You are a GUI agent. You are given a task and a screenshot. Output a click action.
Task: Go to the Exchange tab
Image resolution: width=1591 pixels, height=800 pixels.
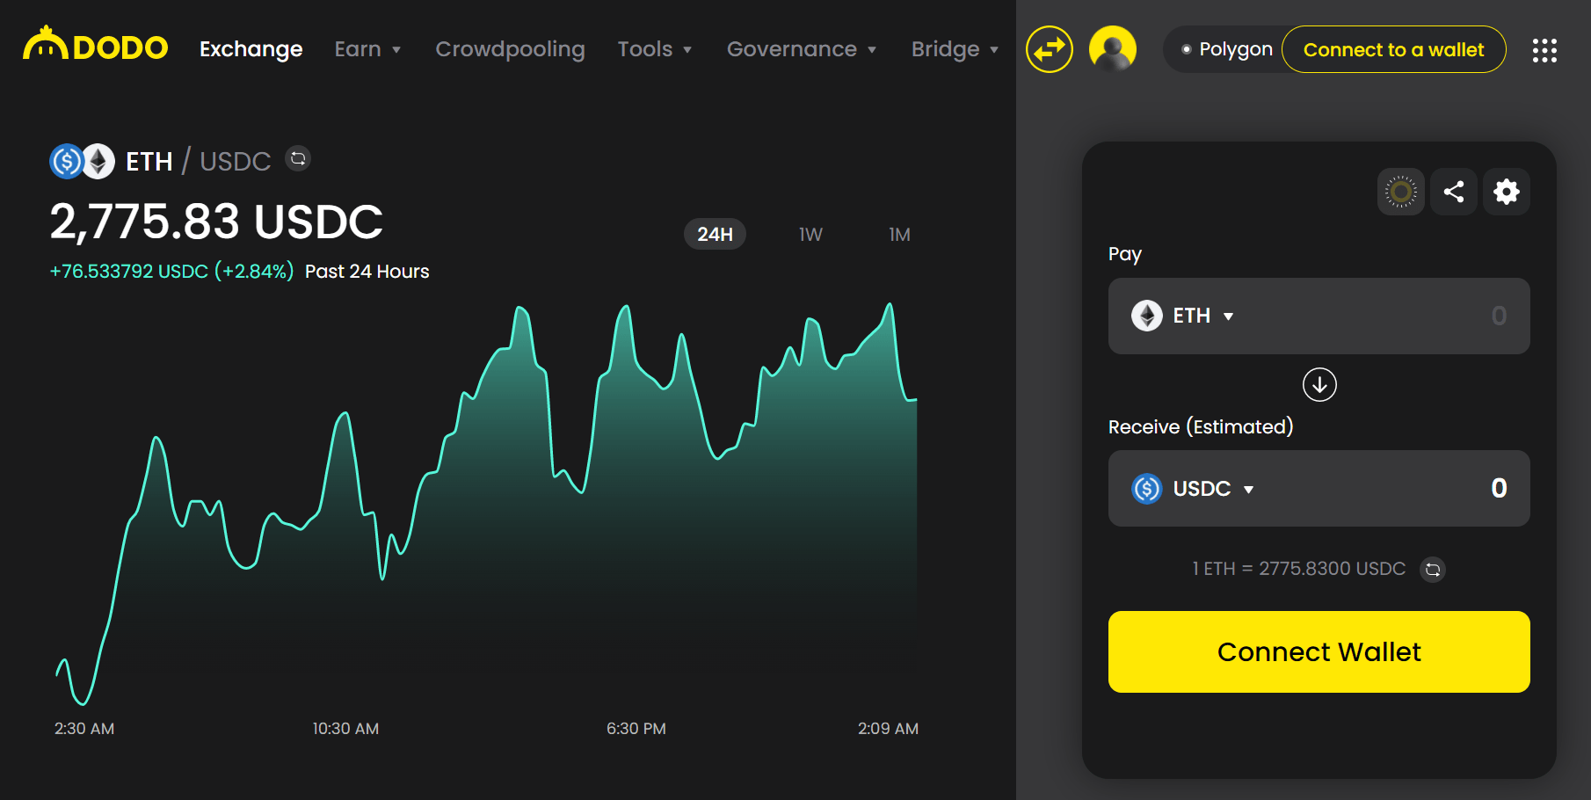point(251,49)
